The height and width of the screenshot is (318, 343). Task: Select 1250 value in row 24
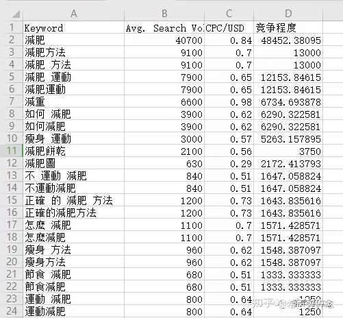coord(288,311)
